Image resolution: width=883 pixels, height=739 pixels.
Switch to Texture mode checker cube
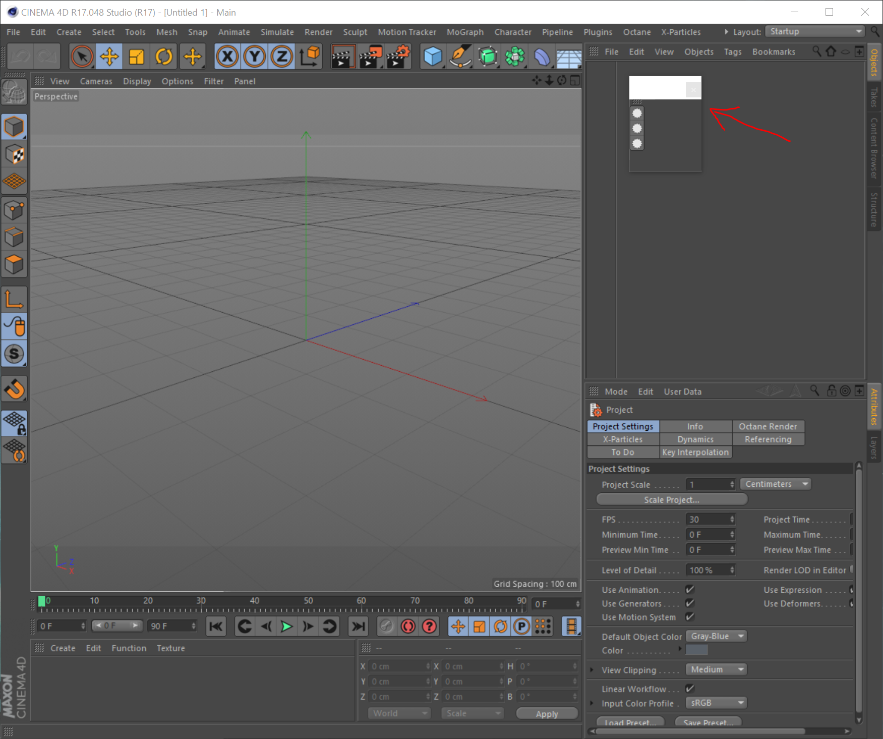(x=14, y=154)
